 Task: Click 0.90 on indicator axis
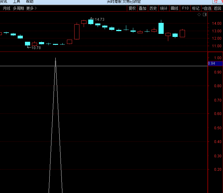(218, 72)
